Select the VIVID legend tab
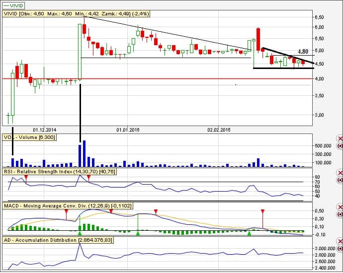The width and height of the screenshot is (343, 273). point(13,5)
